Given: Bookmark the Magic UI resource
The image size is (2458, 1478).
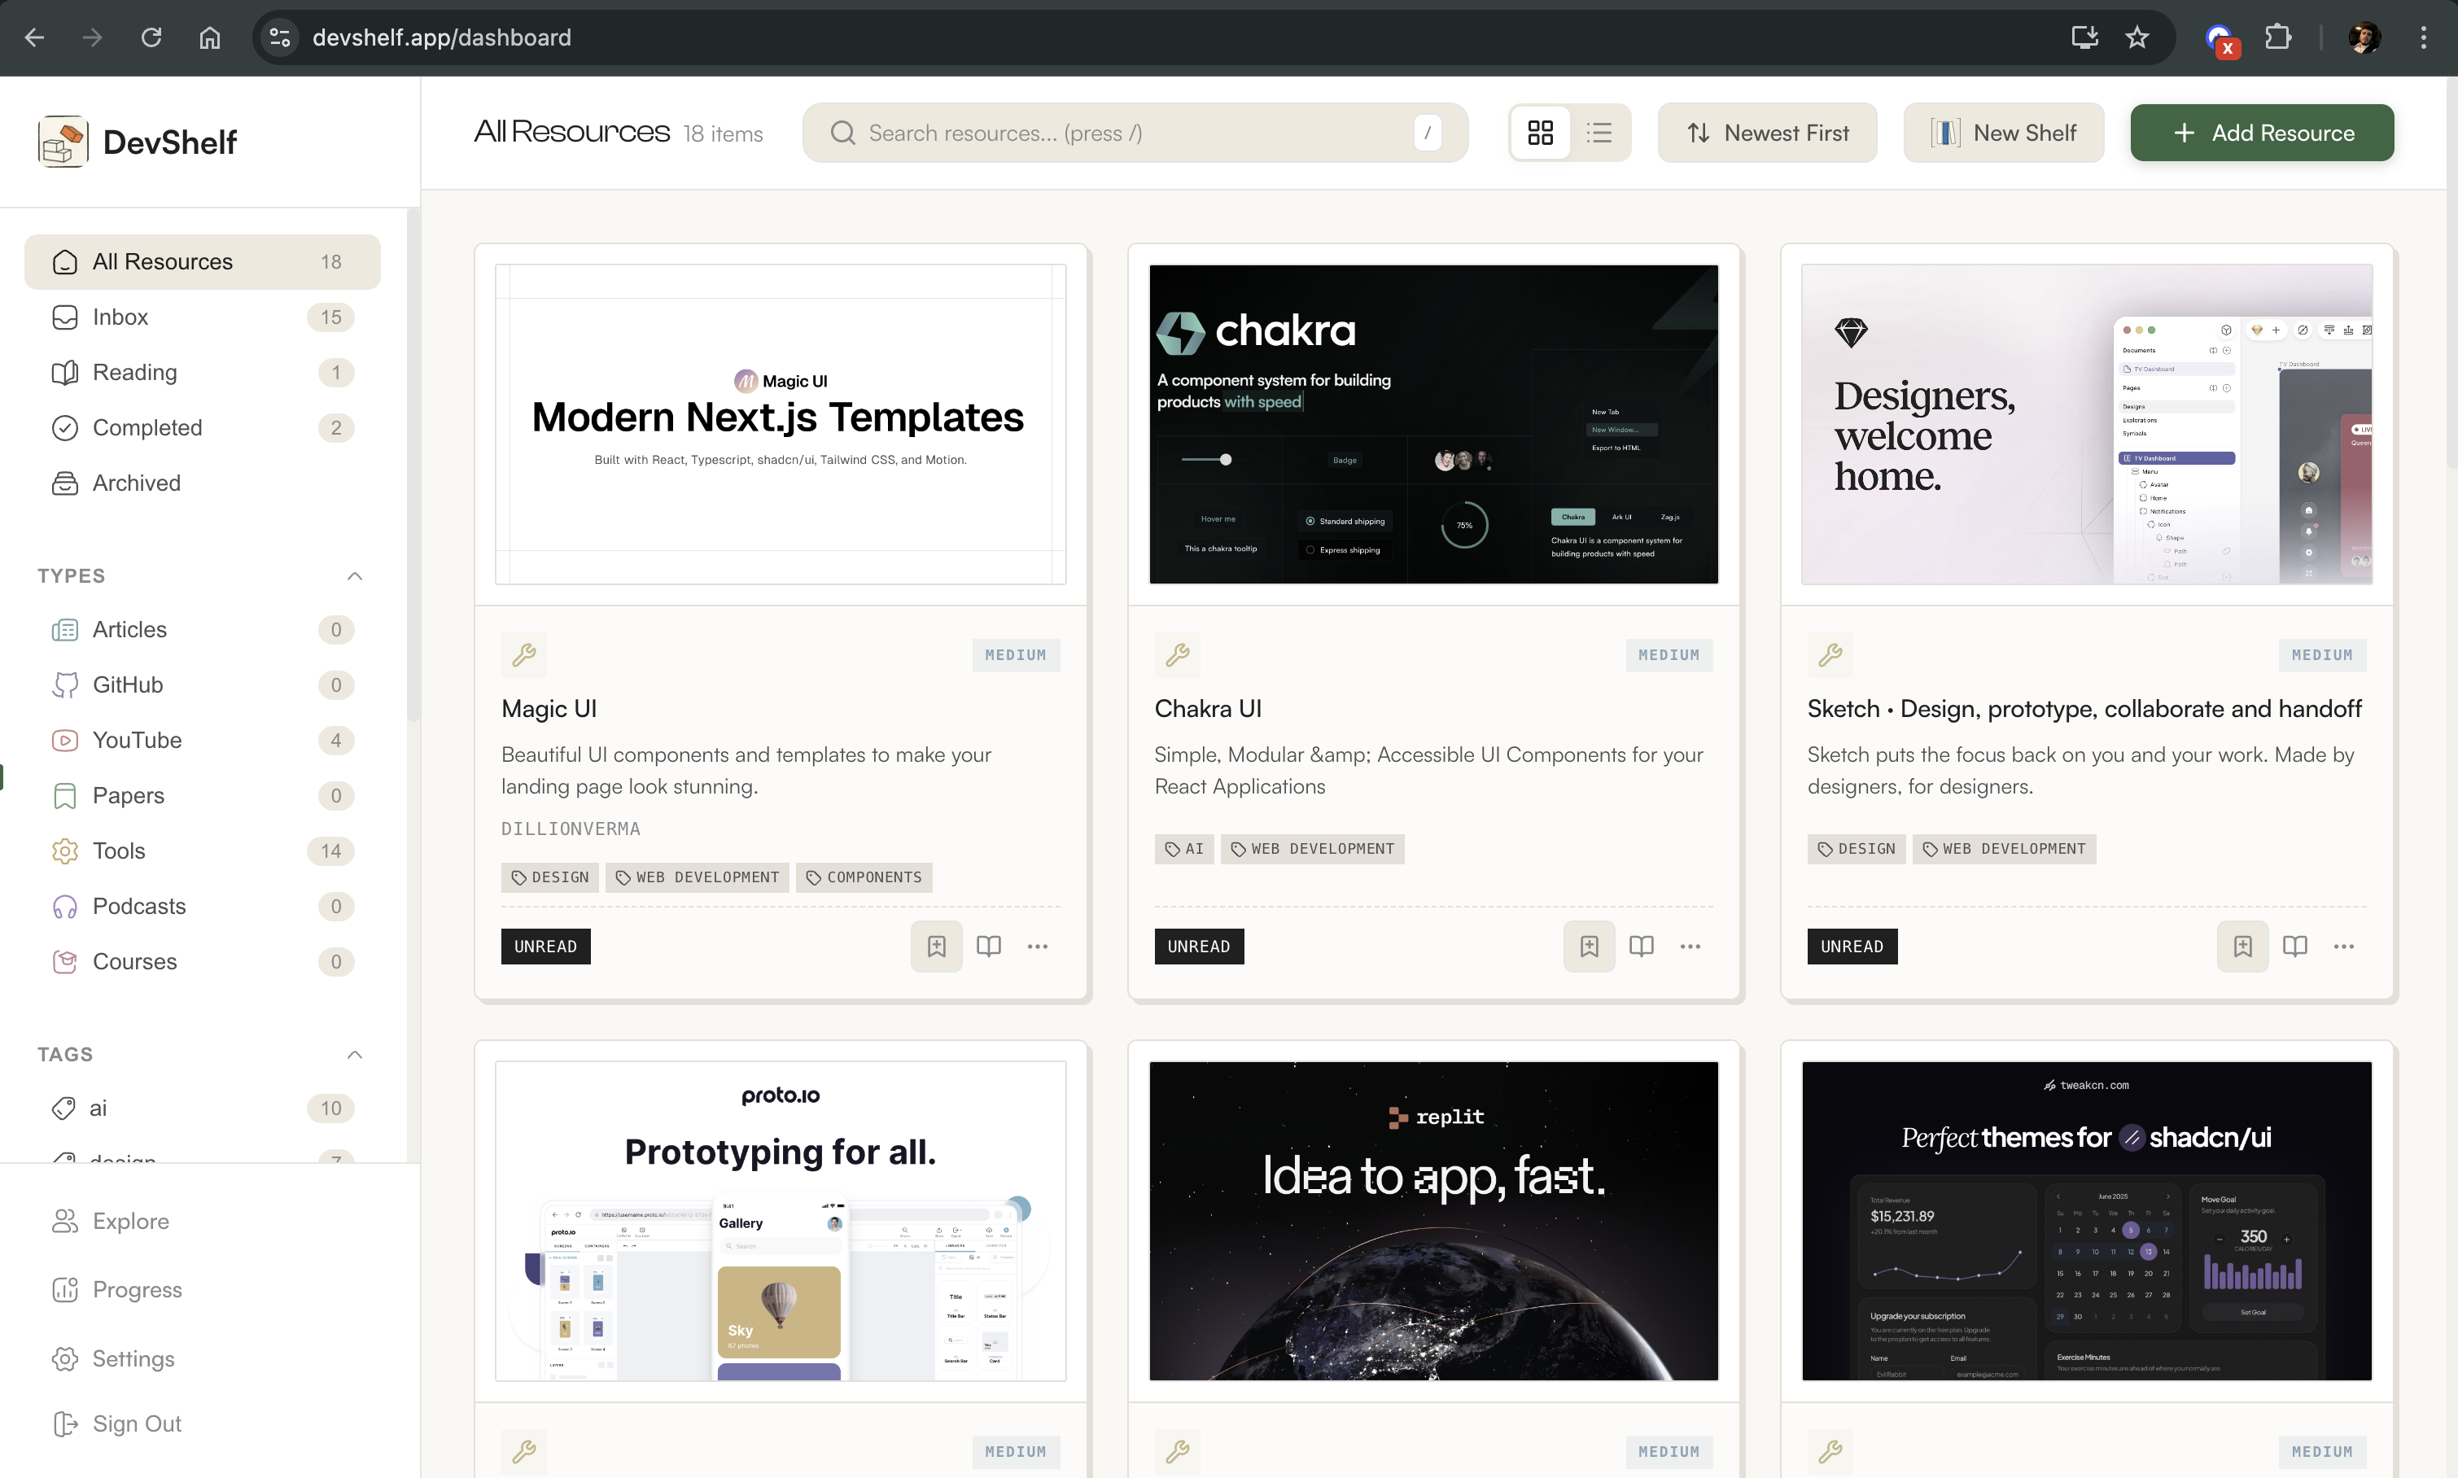Looking at the screenshot, I should pos(935,947).
